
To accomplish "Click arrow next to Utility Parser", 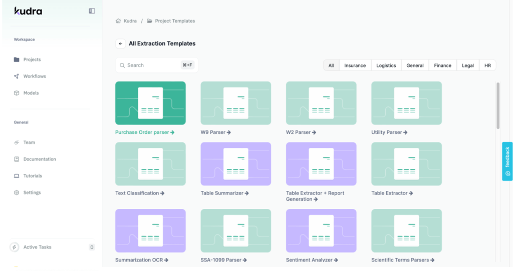I will pyautogui.click(x=405, y=132).
